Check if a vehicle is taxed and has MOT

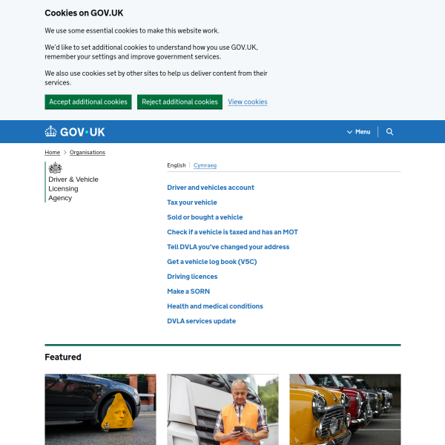[x=232, y=232]
